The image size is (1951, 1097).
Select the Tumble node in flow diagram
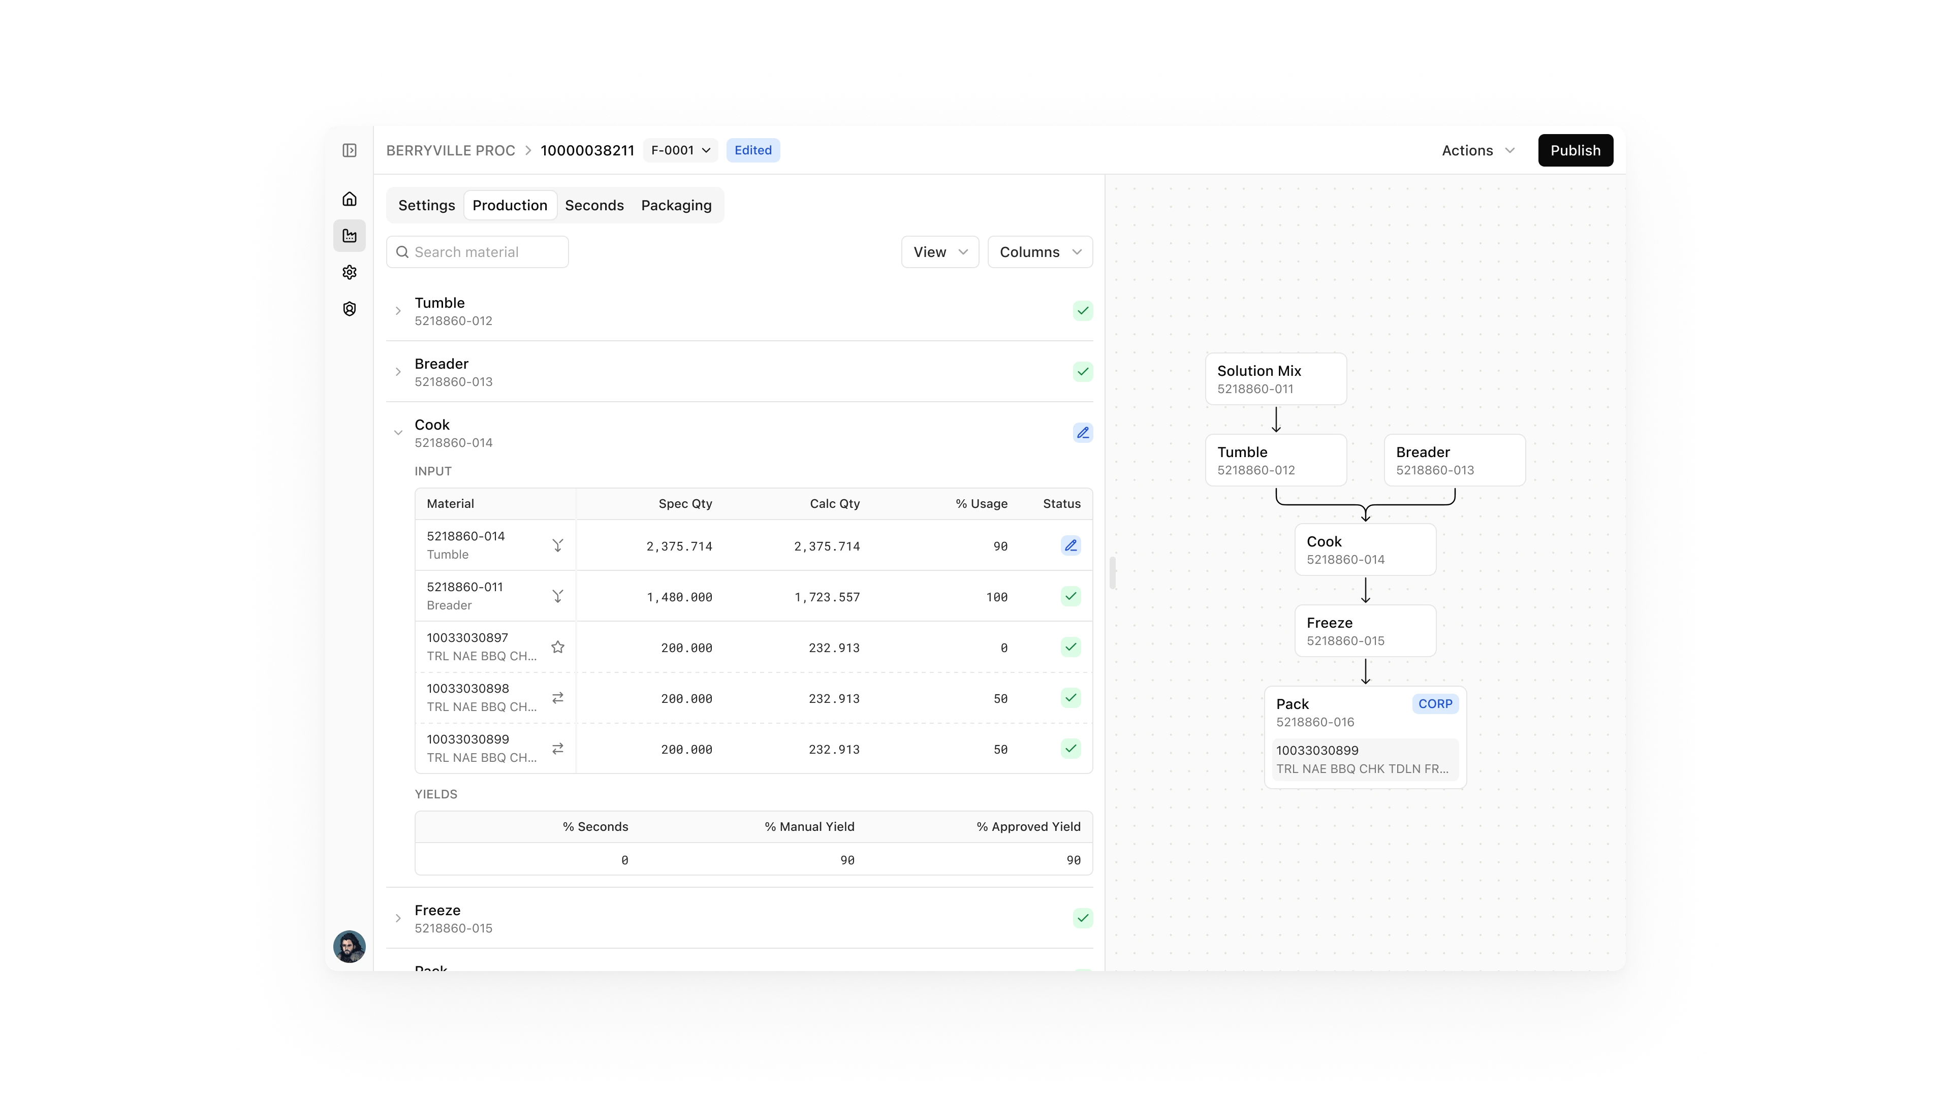1275,460
